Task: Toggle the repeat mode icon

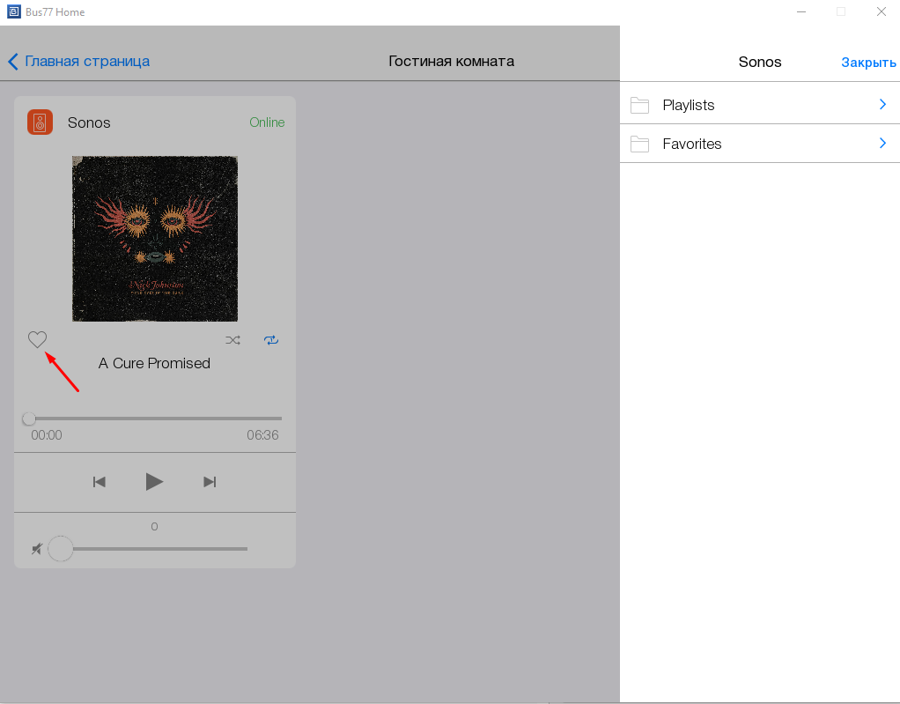Action: click(271, 340)
